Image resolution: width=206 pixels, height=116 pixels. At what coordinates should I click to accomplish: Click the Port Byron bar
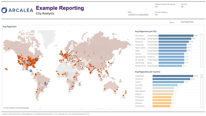(176, 36)
